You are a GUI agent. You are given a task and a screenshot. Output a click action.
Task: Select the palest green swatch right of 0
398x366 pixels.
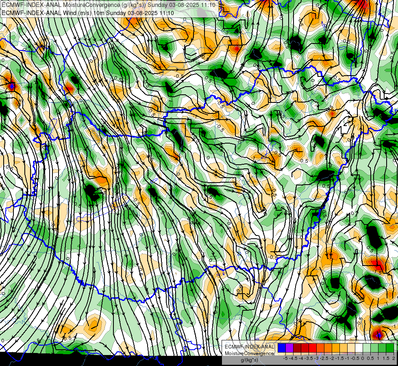(367, 348)
